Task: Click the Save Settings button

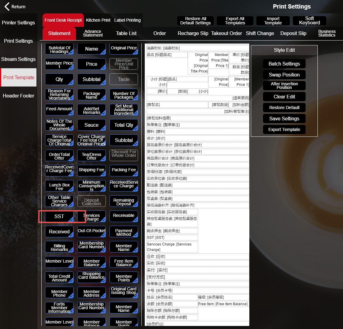Action: (284, 119)
